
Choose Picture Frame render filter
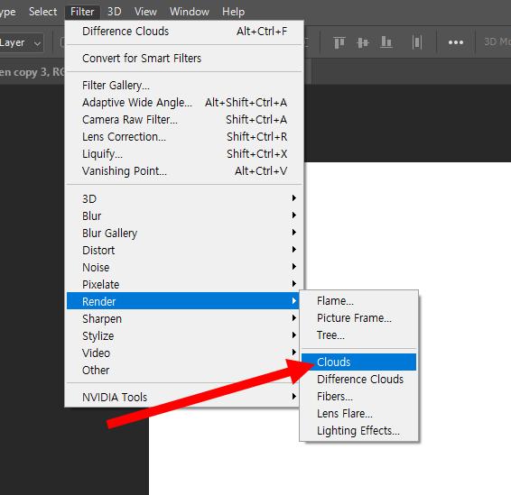point(358,318)
